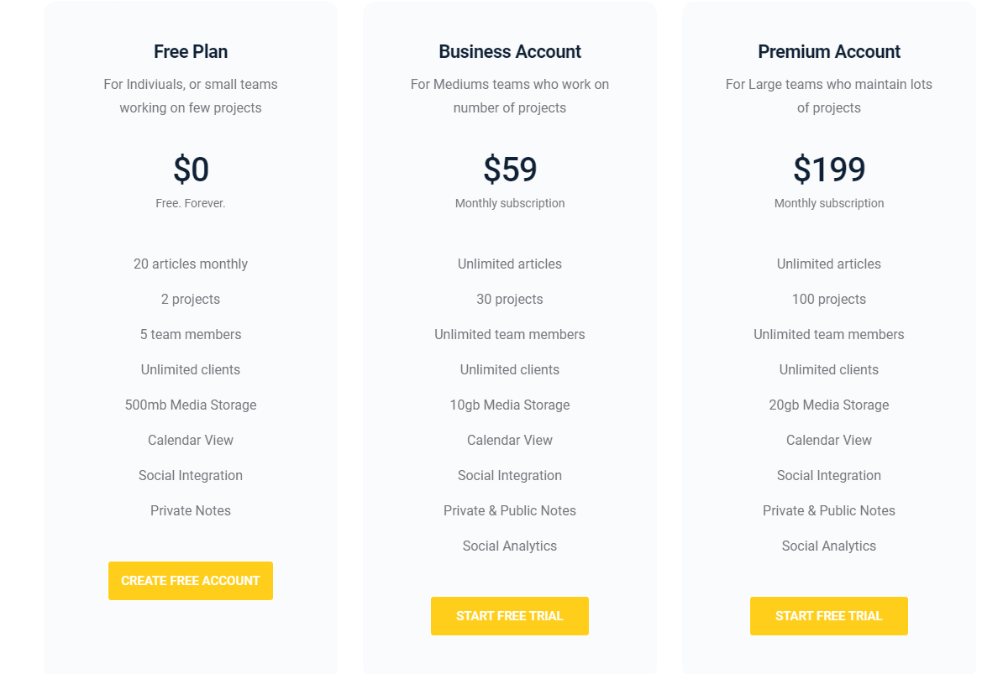
Task: Click the "500mb Media Storage" feature
Action: (x=191, y=405)
